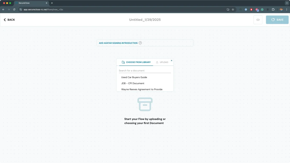Reload the SecureClose page

(14, 9)
